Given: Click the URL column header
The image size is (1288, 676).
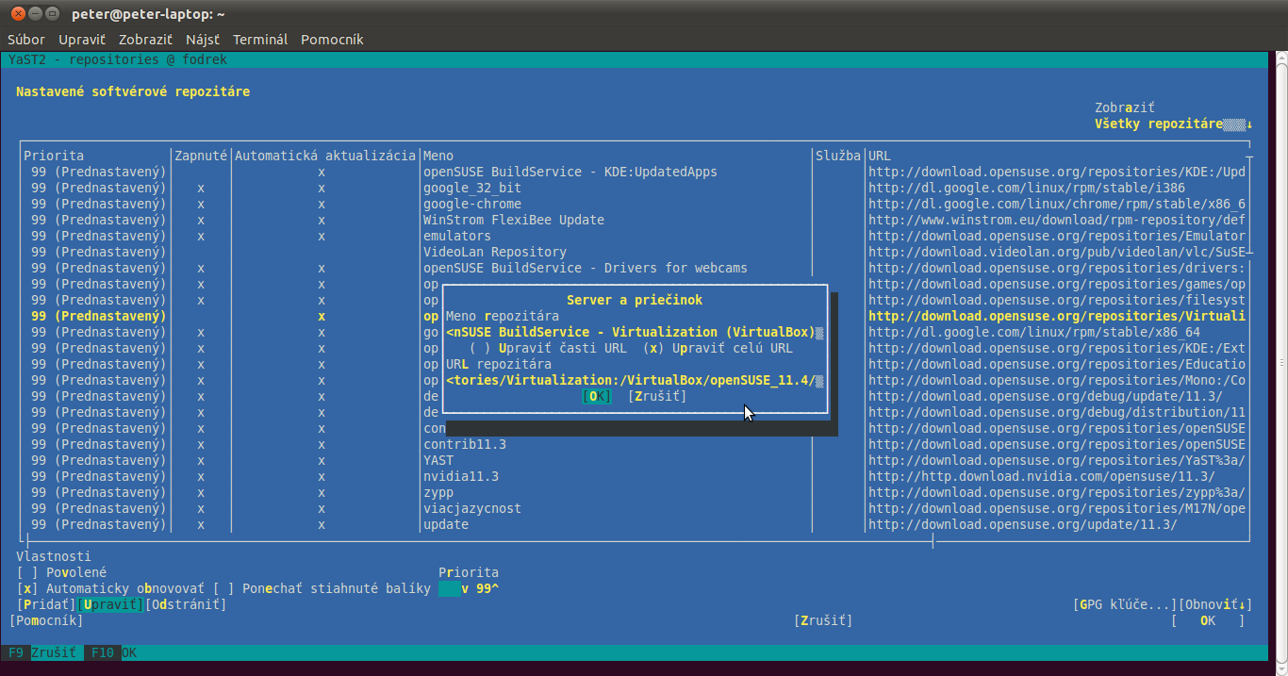Looking at the screenshot, I should (x=880, y=156).
